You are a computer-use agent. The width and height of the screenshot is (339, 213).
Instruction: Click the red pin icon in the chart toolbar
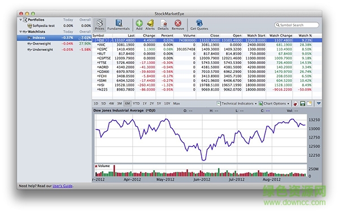coord(295,104)
